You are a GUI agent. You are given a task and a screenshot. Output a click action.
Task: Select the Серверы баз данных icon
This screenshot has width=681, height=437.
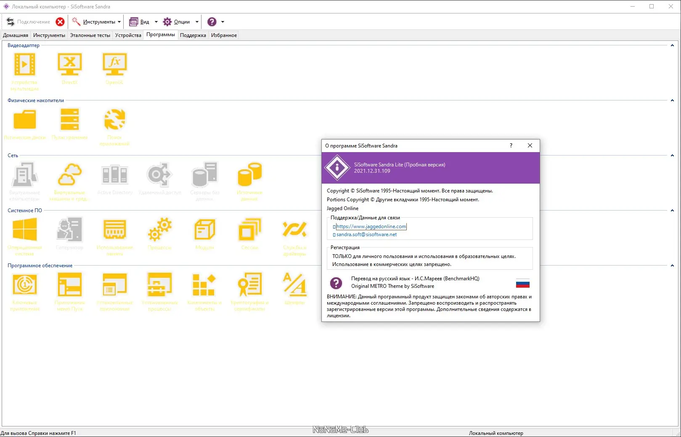(204, 174)
